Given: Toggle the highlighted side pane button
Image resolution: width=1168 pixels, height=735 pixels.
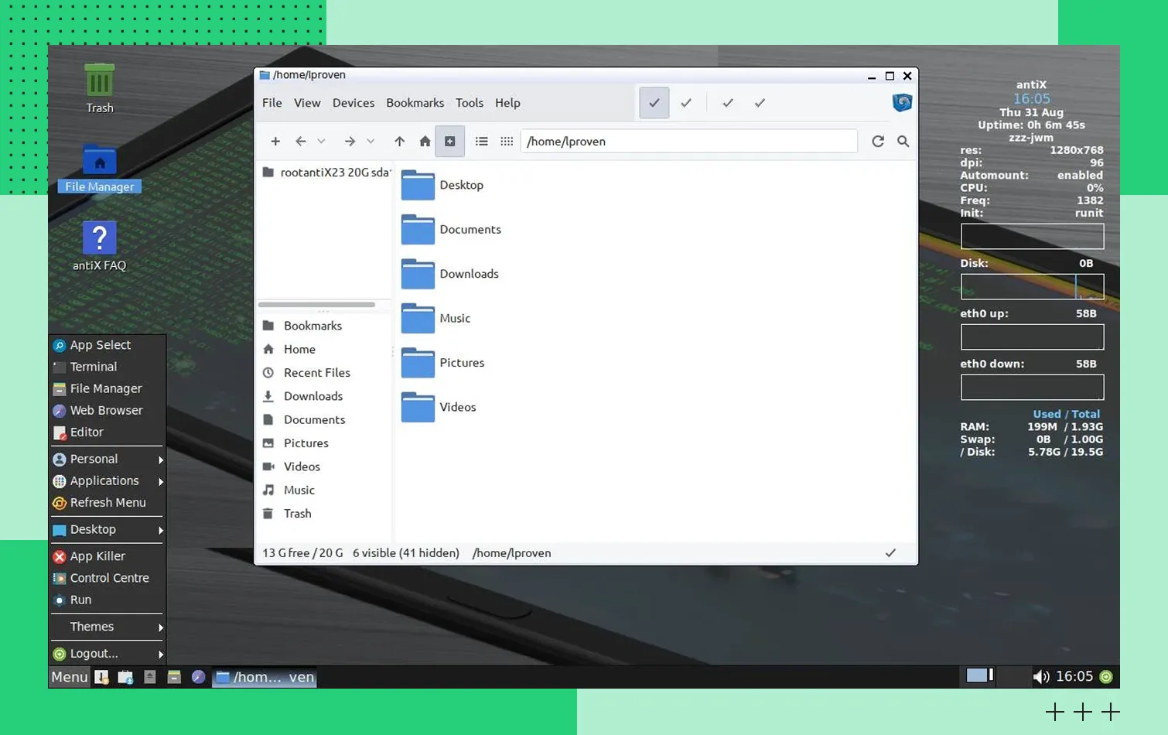Looking at the screenshot, I should [449, 142].
